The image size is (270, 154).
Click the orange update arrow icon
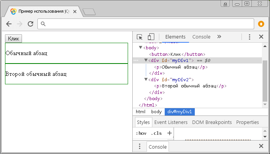[261, 24]
